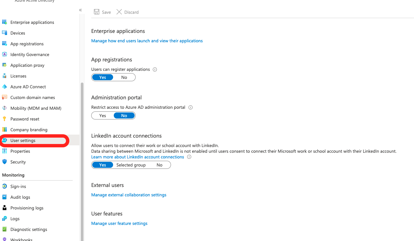
Task: Open Provisioning logs under Monitoring
Action: [27, 208]
